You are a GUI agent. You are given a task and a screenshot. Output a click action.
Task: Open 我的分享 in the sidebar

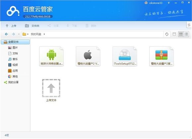point(11,82)
